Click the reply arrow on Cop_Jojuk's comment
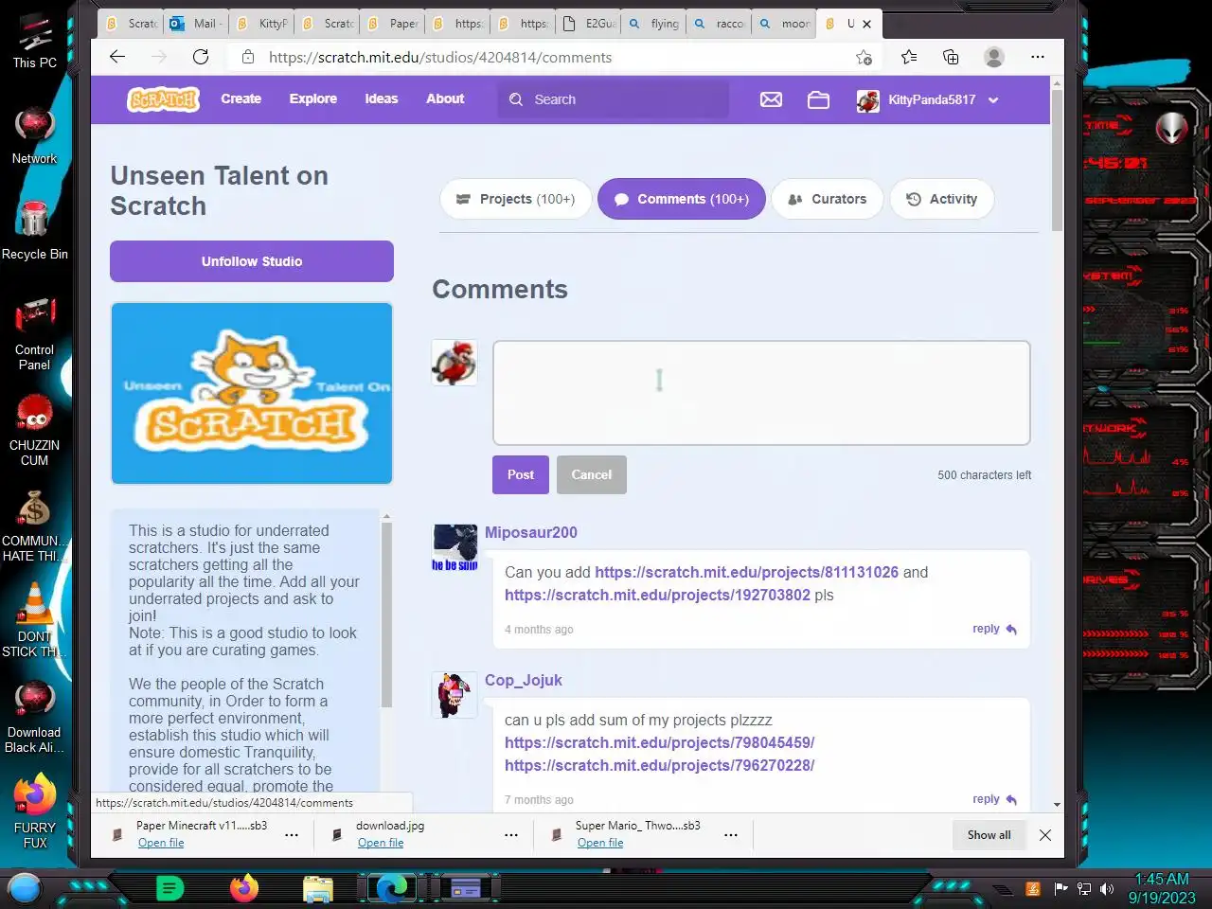Viewport: 1212px width, 909px height. click(x=1011, y=800)
